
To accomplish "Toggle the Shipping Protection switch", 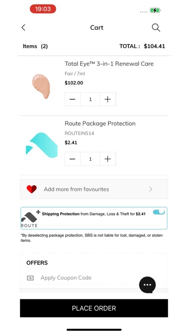I will click(x=159, y=212).
